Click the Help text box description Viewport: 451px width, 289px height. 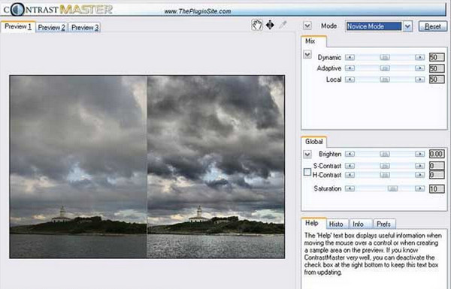[373, 254]
